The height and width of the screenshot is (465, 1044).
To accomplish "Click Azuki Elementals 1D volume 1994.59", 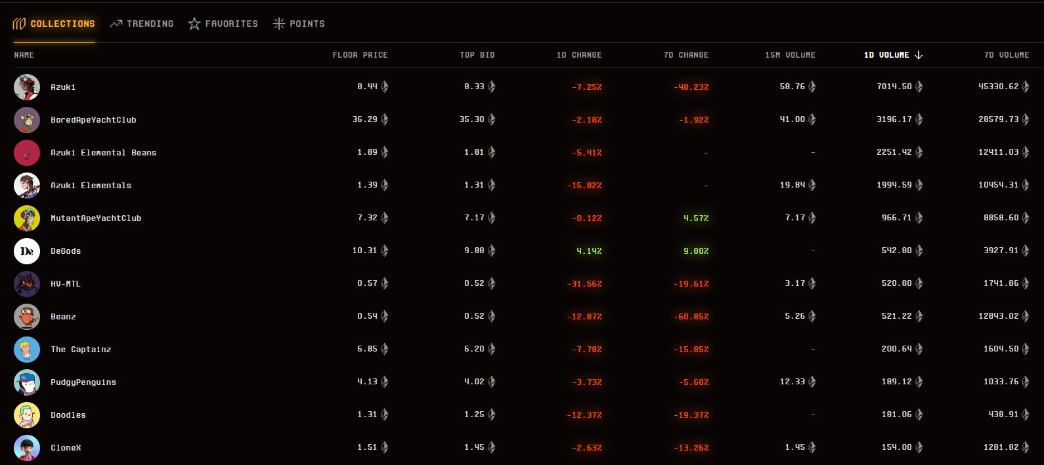I will [894, 185].
